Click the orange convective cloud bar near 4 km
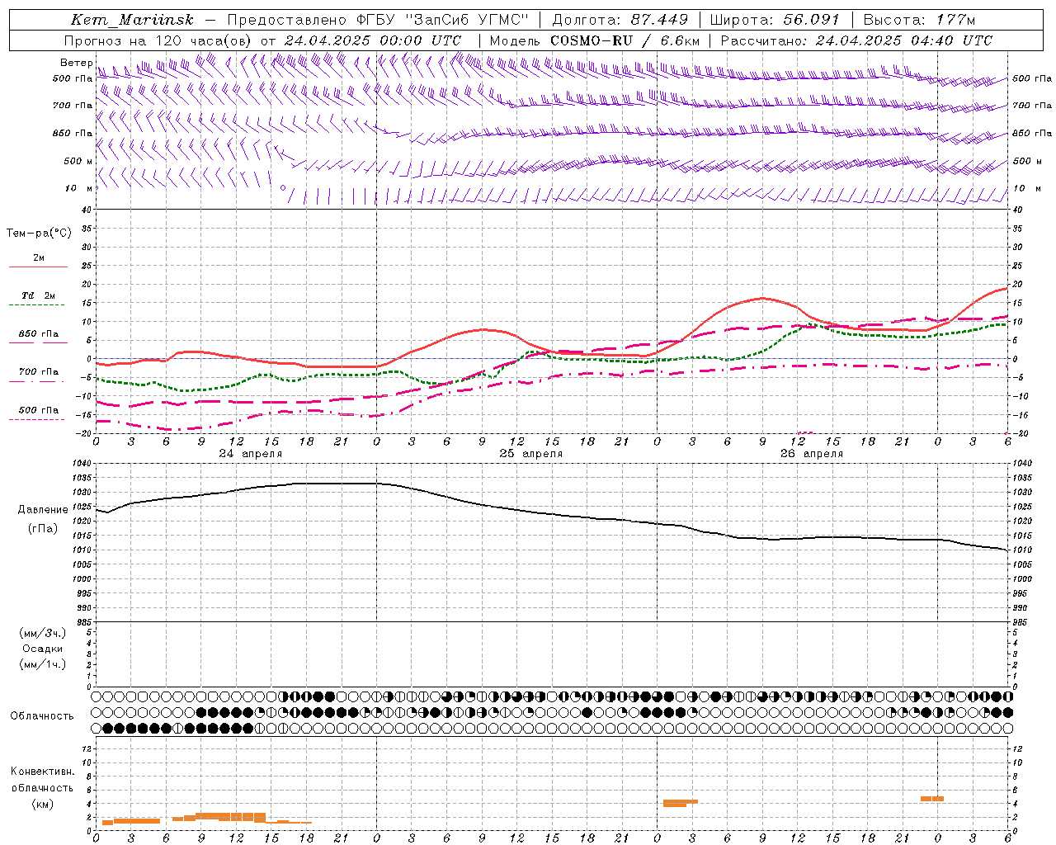The image size is (1056, 845). (x=680, y=802)
